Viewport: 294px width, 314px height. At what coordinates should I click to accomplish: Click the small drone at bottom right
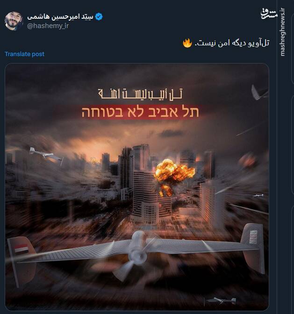point(221,300)
